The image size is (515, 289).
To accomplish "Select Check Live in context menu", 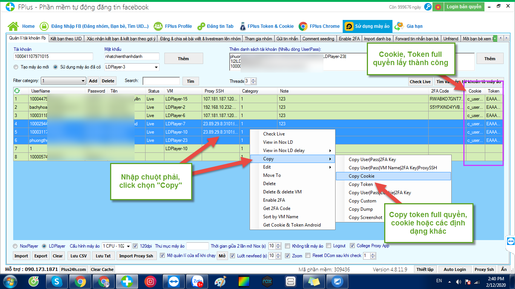I will tap(293, 134).
